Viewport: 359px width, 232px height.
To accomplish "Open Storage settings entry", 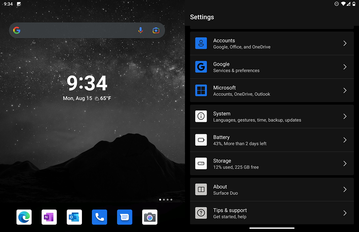I will 272,163.
